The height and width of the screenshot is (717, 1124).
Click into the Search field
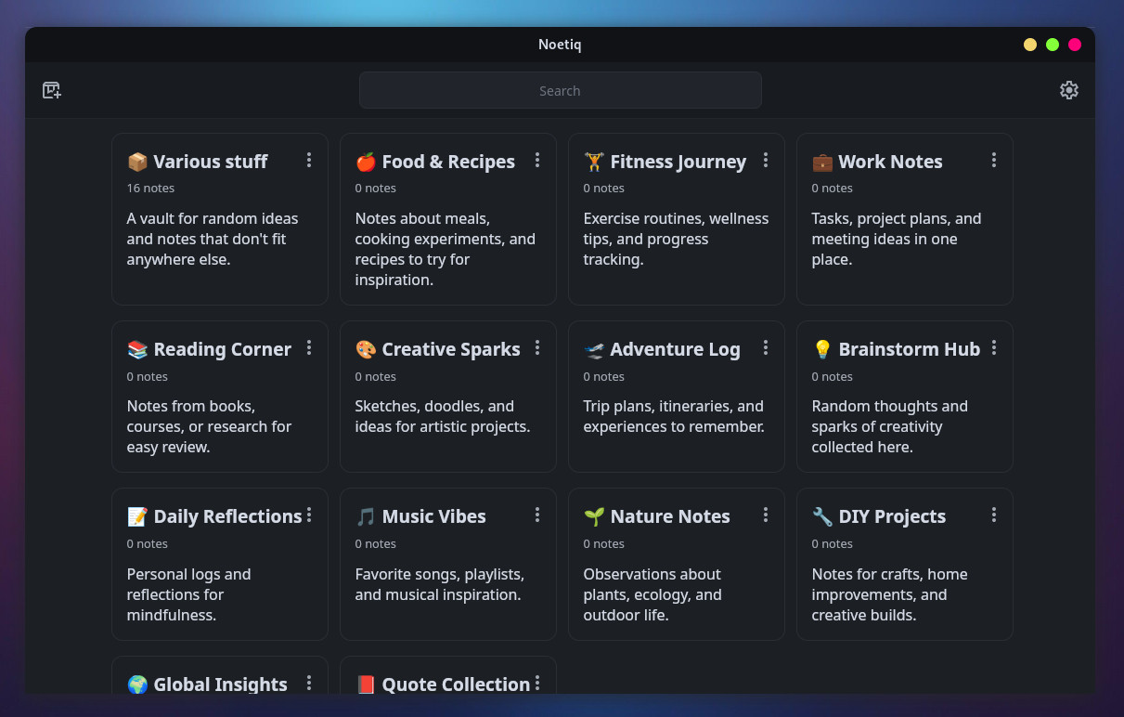[561, 90]
